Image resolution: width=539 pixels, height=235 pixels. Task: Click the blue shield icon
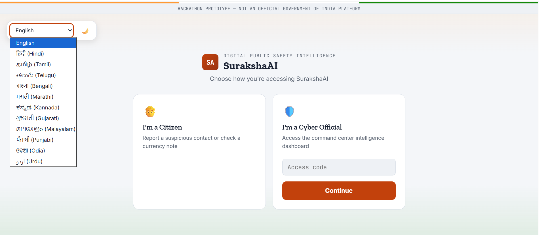[x=289, y=112]
